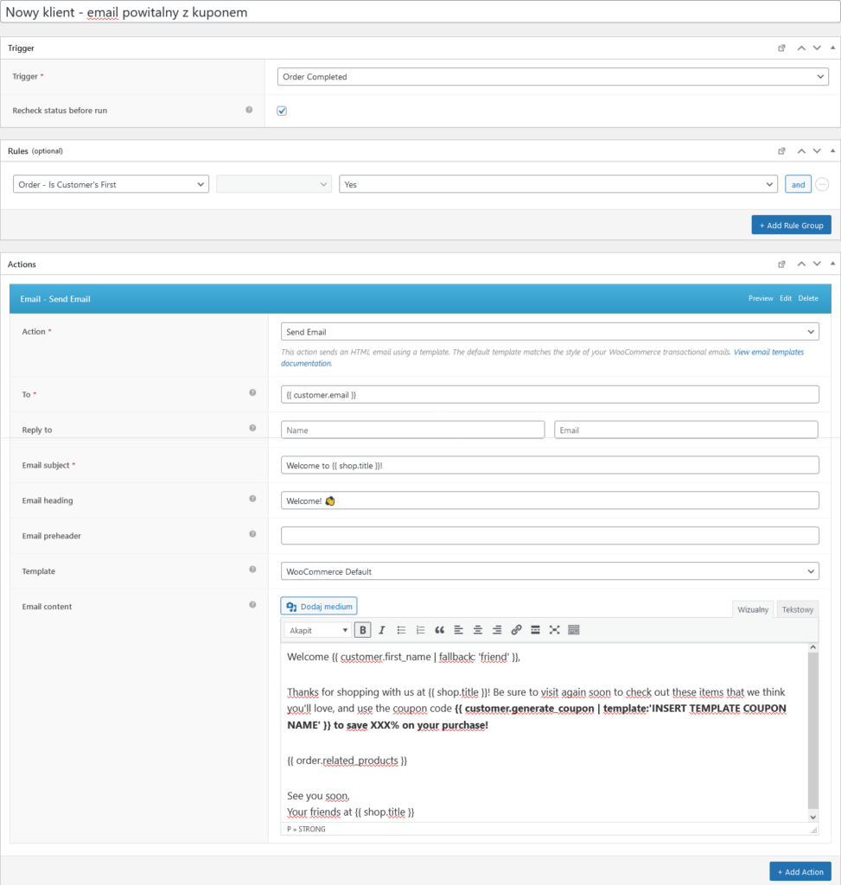Show the toolbar toggle keyboard icon

coord(573,630)
